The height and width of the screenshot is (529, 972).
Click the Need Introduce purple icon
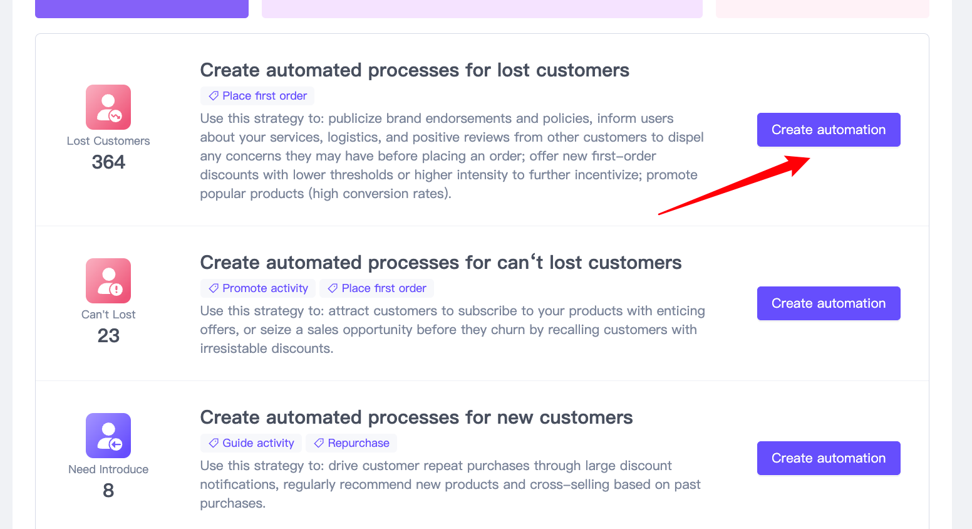108,436
